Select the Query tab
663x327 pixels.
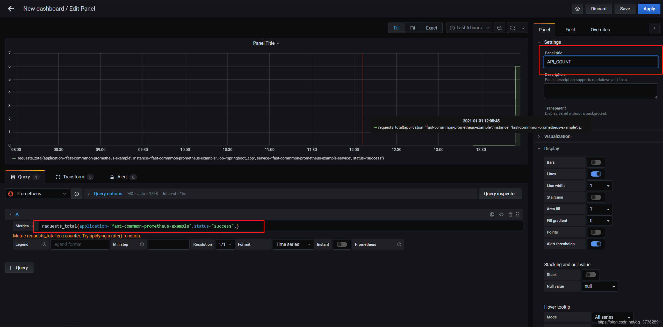(x=25, y=177)
